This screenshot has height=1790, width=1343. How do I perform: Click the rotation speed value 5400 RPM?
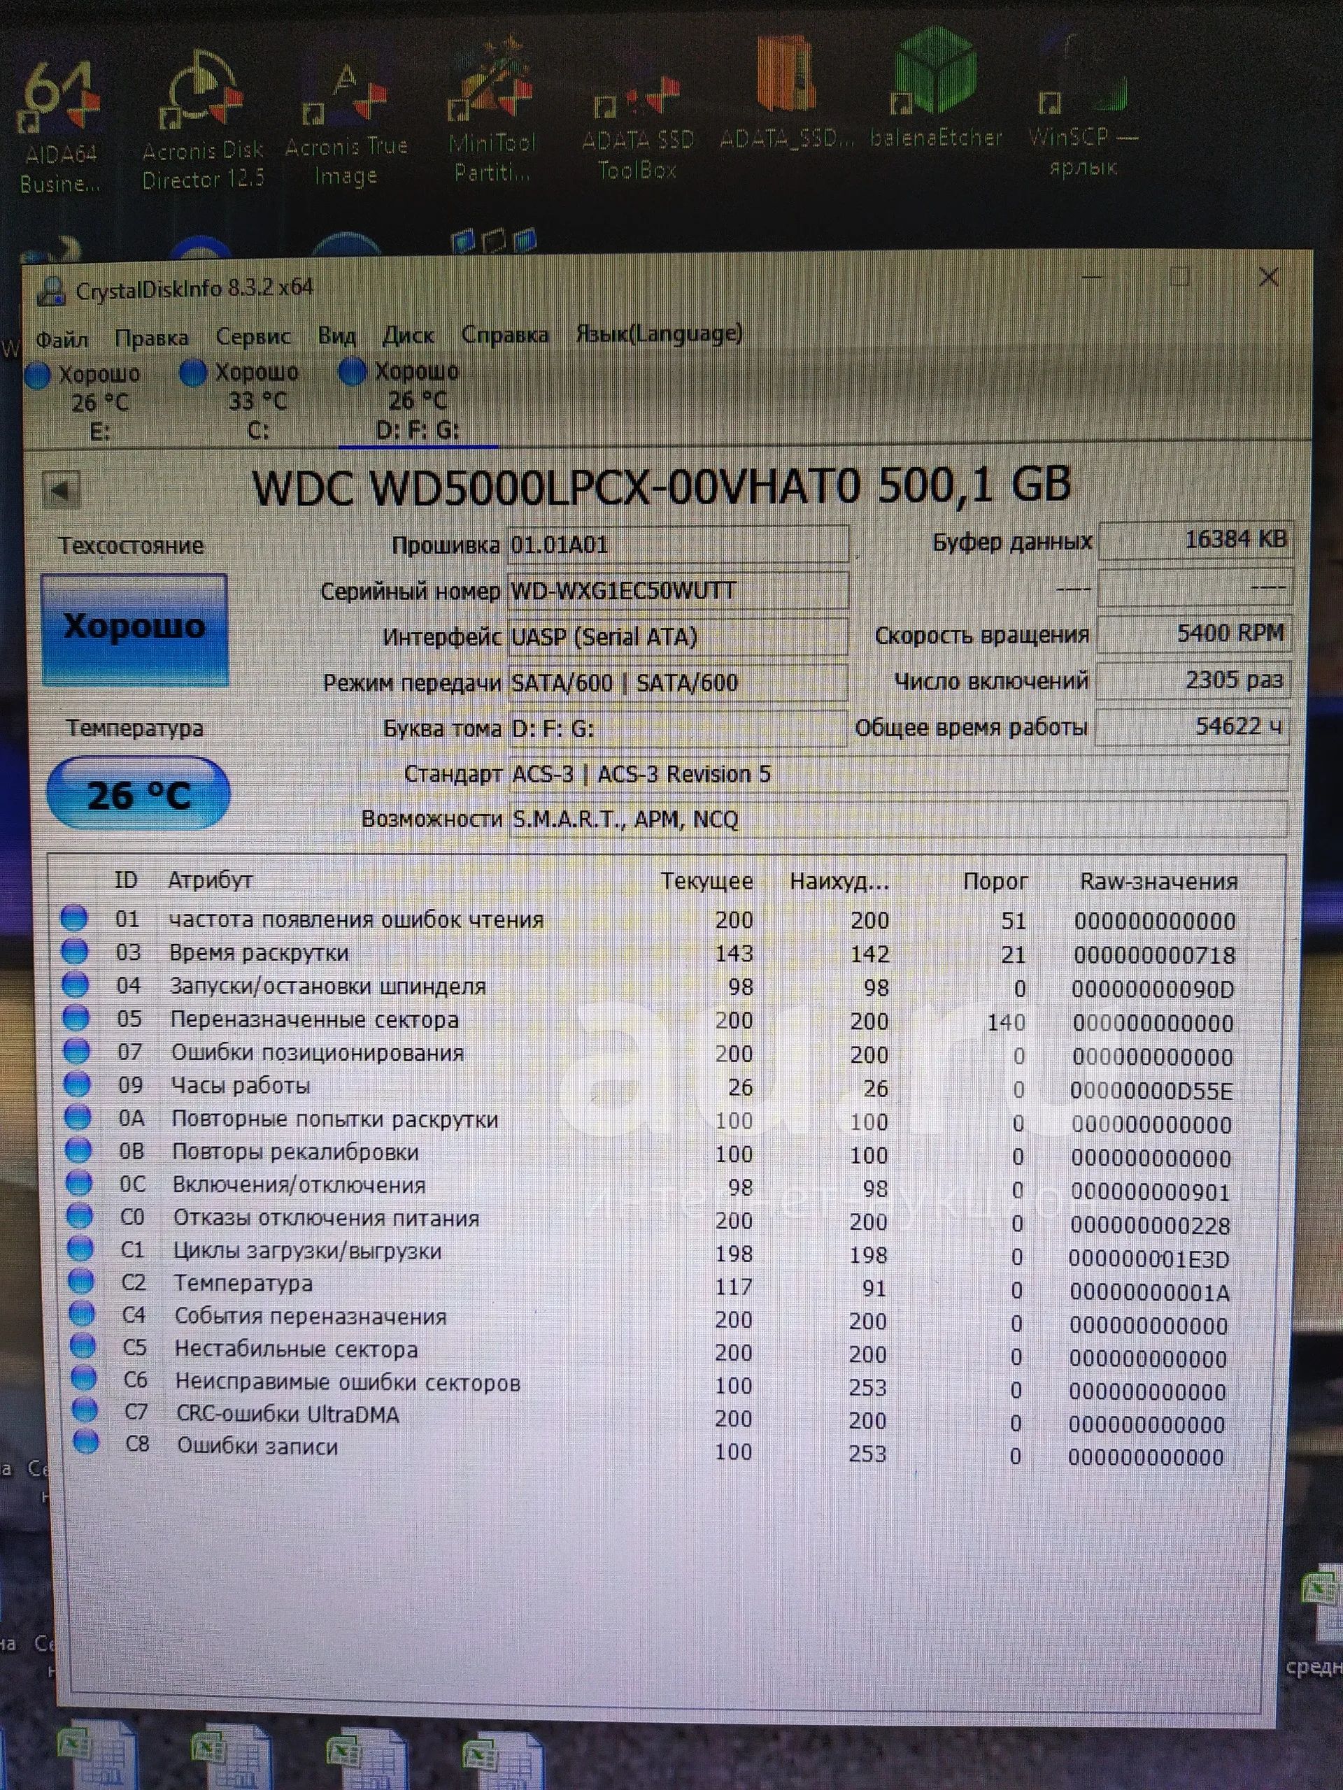[x=1193, y=633]
